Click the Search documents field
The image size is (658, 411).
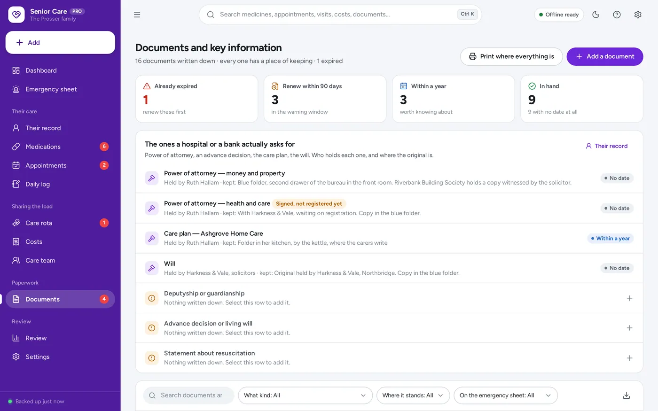coord(188,395)
